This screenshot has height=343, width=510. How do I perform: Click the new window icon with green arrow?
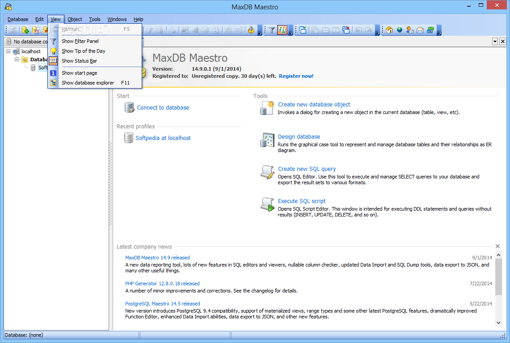303,30
